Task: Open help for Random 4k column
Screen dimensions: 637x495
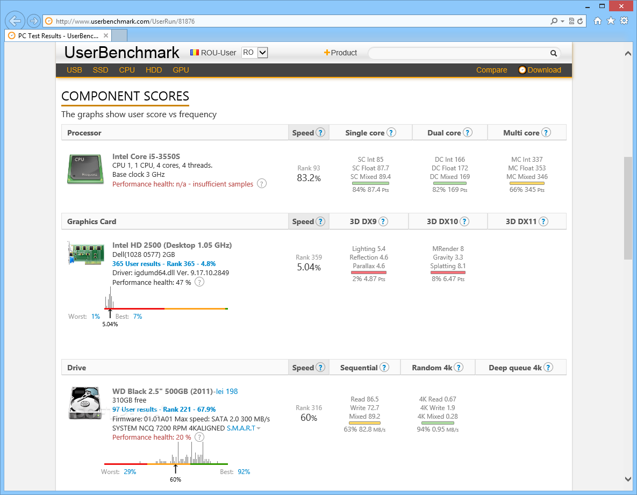Action: coord(458,367)
